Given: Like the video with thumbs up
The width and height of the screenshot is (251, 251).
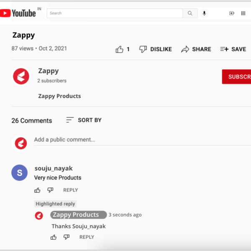Looking at the screenshot, I should coord(119,49).
